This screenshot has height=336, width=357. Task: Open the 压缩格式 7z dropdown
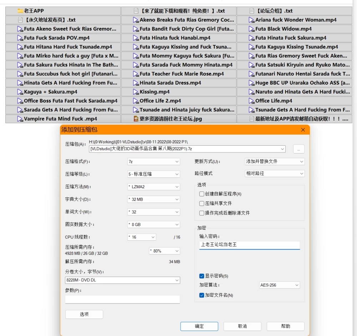[x=154, y=161]
